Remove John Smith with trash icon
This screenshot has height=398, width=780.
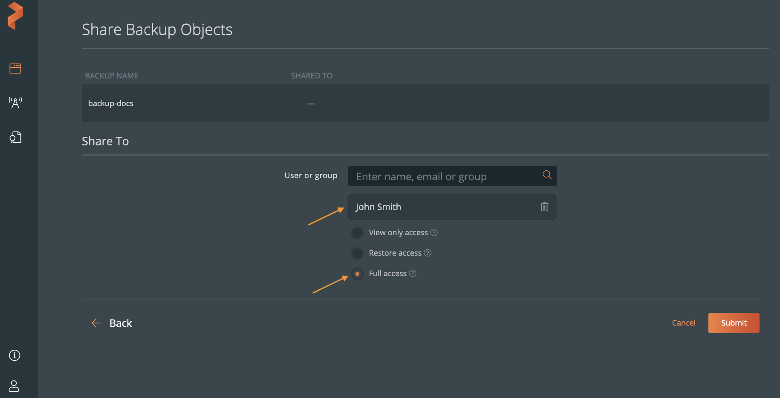click(544, 207)
